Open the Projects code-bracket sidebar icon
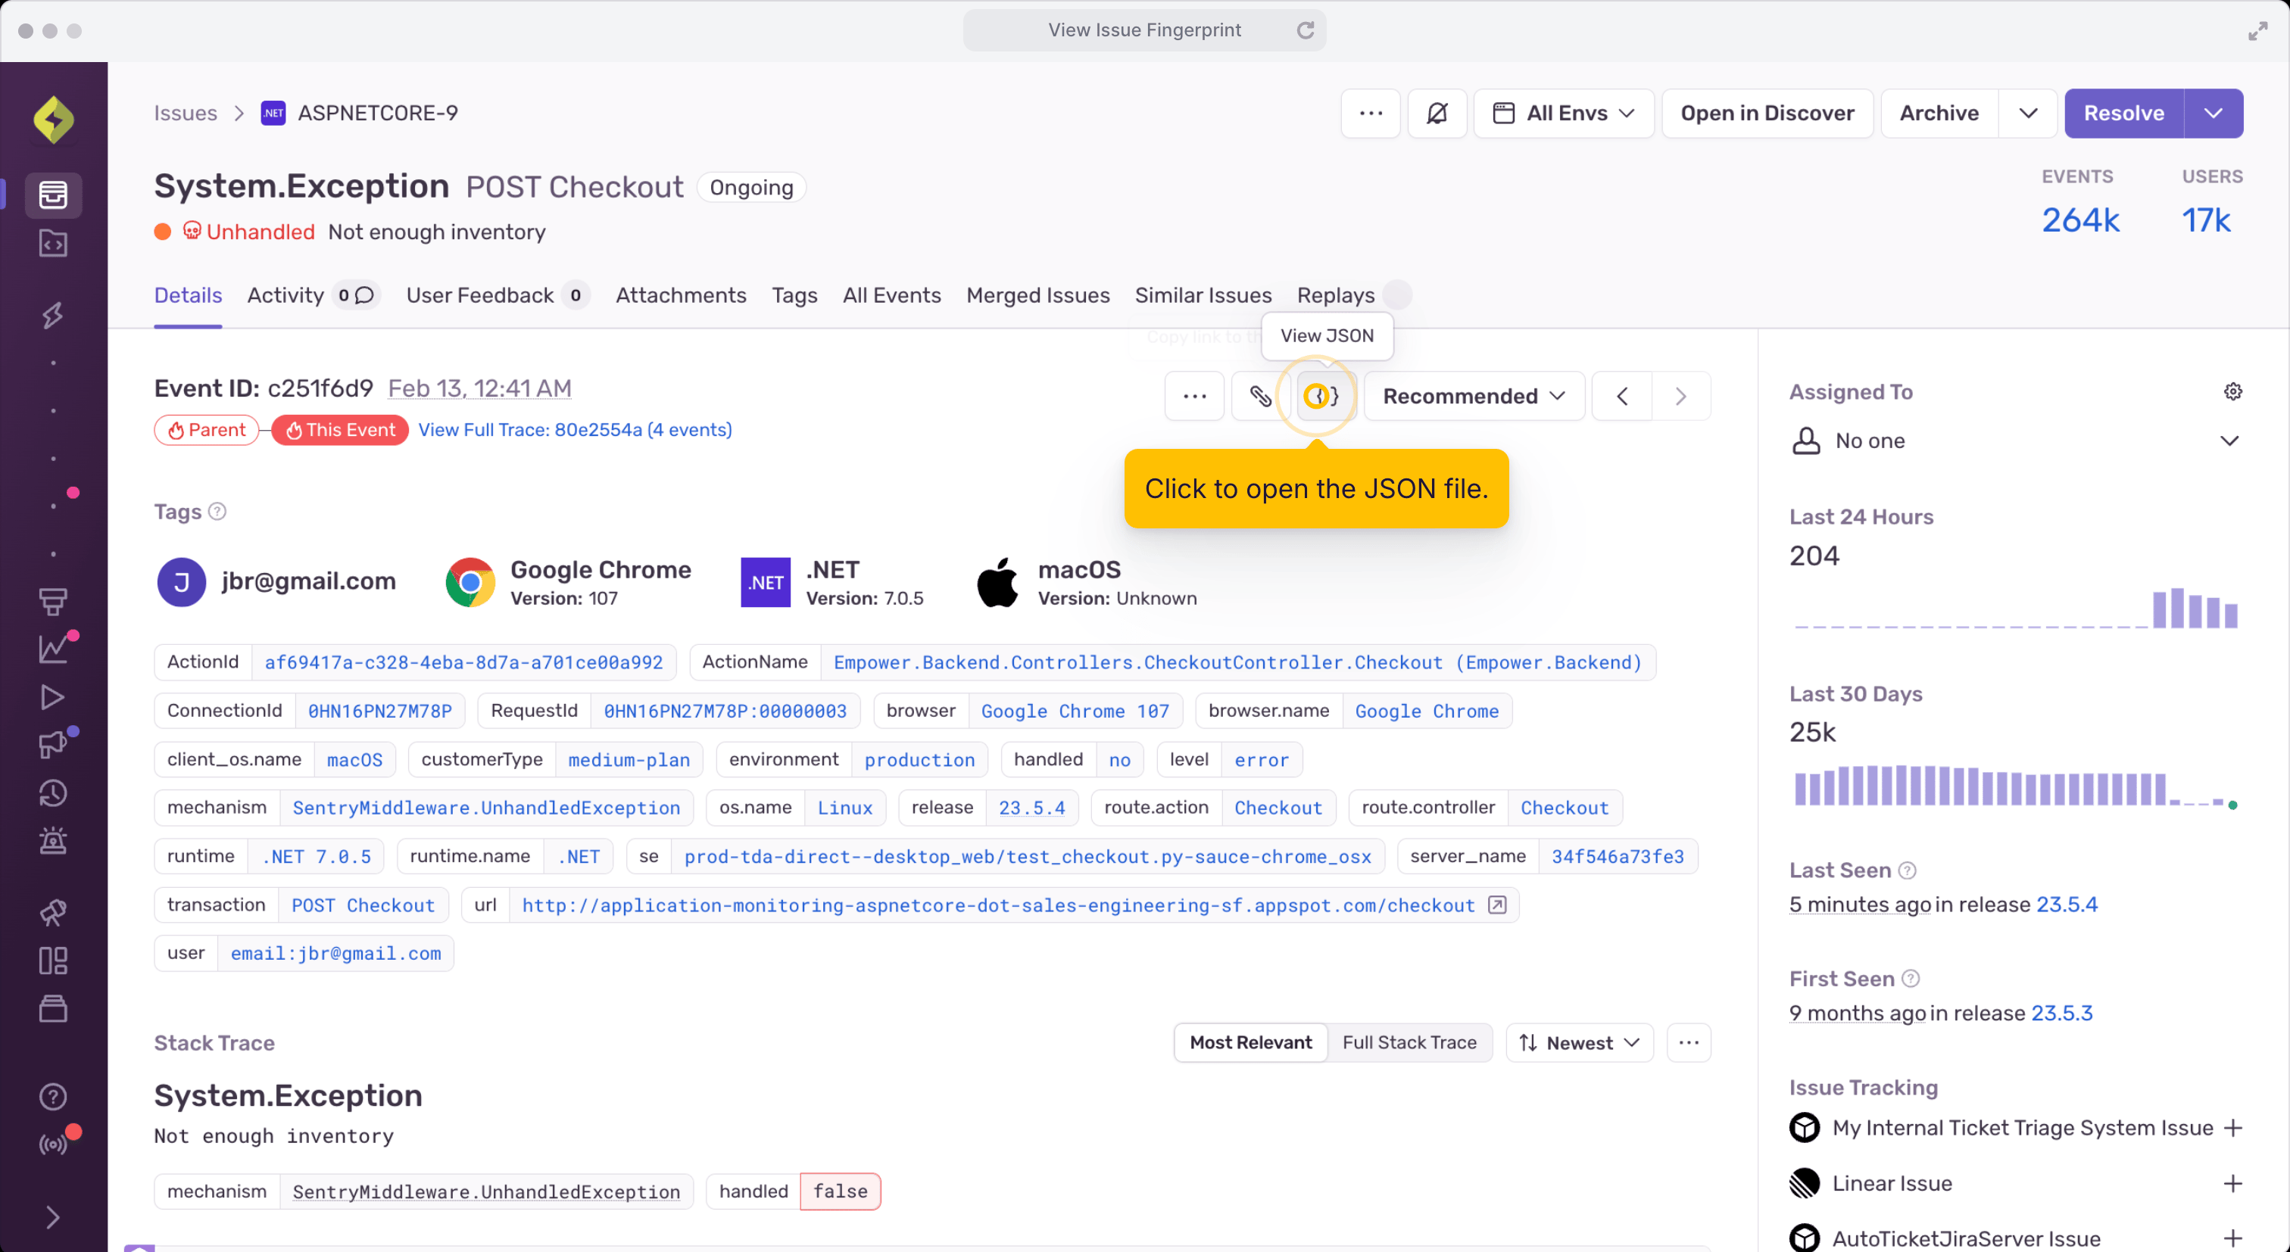The width and height of the screenshot is (2290, 1252). [x=53, y=244]
